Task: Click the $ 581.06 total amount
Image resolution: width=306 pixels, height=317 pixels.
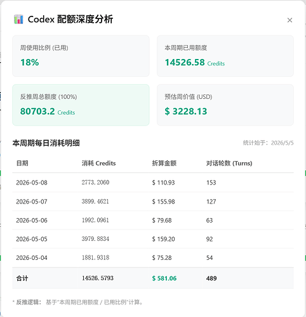Action: [x=164, y=278]
